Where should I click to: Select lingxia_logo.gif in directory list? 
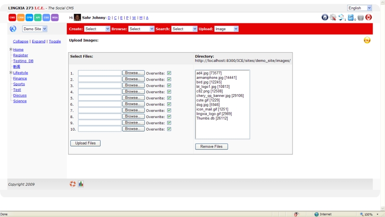(214, 114)
